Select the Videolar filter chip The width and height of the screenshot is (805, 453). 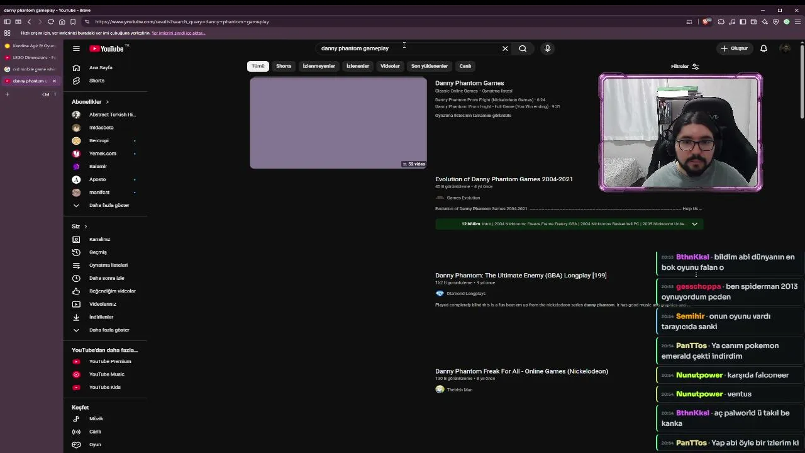390,66
